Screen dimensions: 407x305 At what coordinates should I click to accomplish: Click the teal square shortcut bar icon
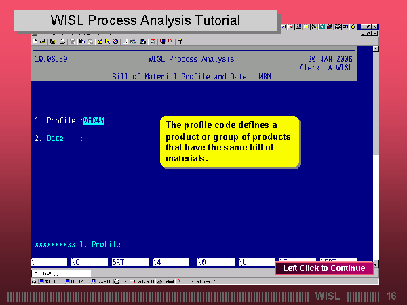click(322, 26)
